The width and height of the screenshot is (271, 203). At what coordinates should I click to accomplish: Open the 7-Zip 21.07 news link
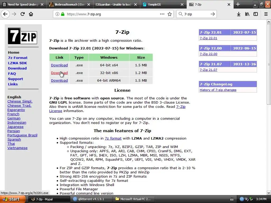pos(209,70)
